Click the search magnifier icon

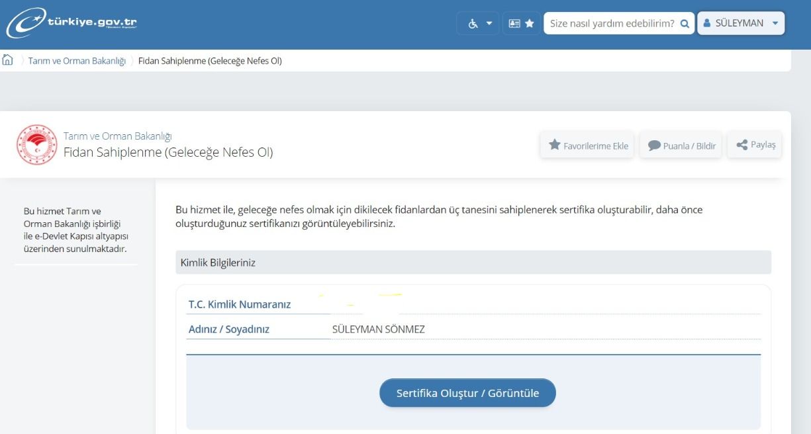(x=685, y=23)
